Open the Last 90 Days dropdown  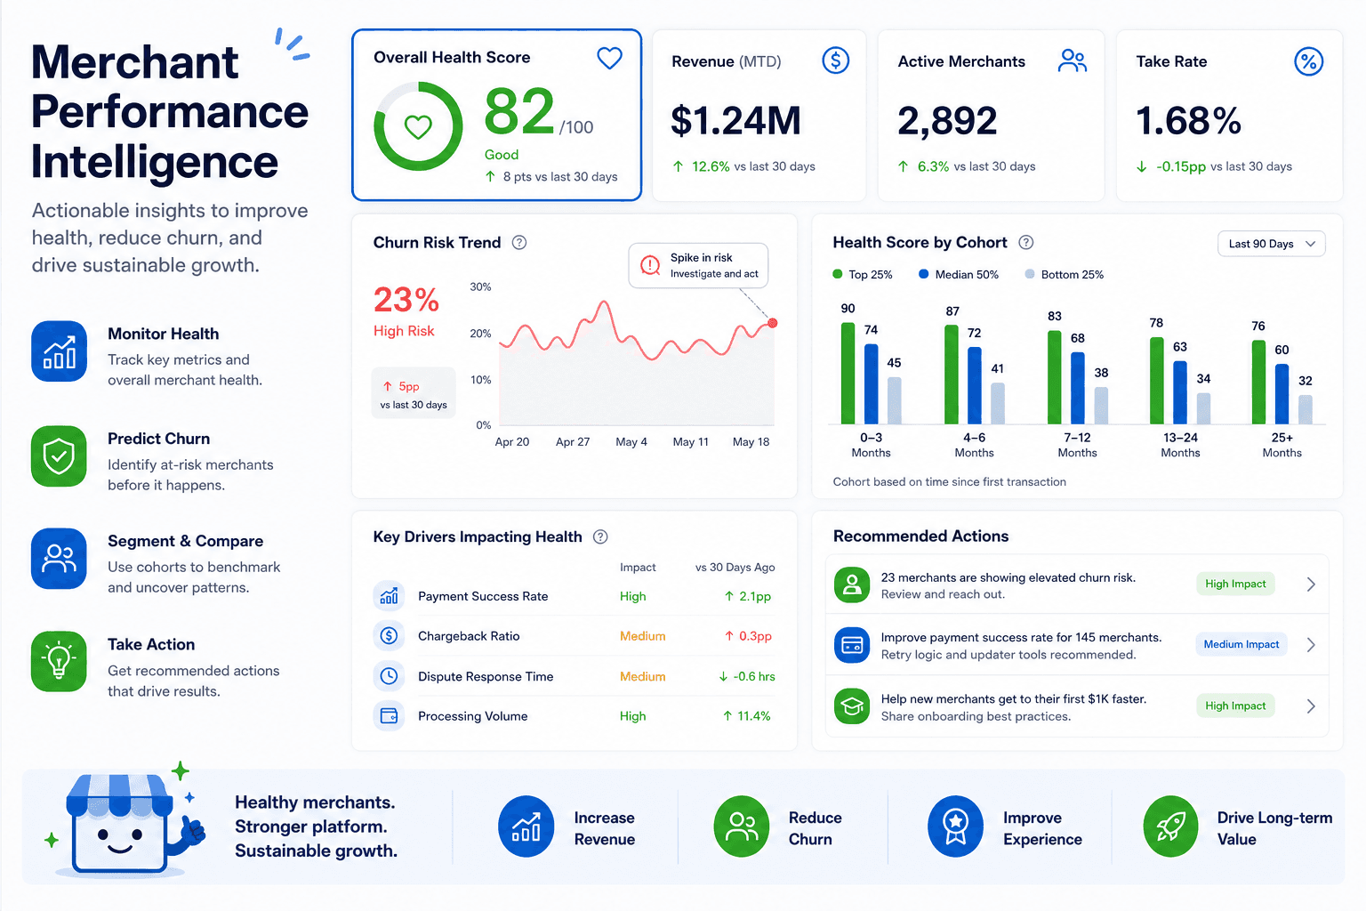(1271, 244)
